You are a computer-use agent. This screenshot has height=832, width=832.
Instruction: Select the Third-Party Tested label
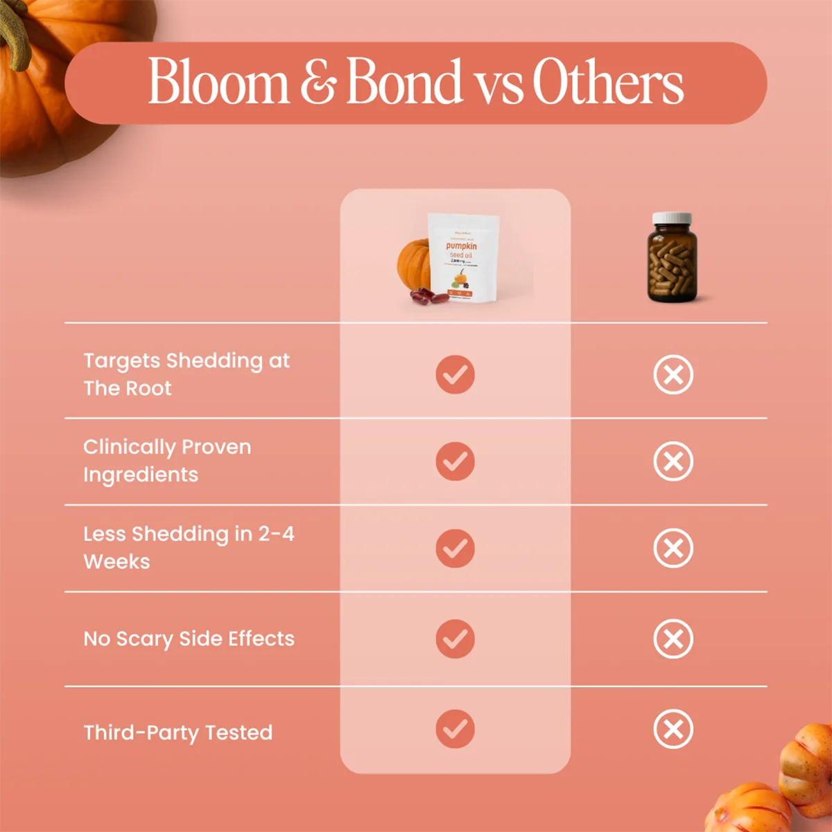[177, 732]
